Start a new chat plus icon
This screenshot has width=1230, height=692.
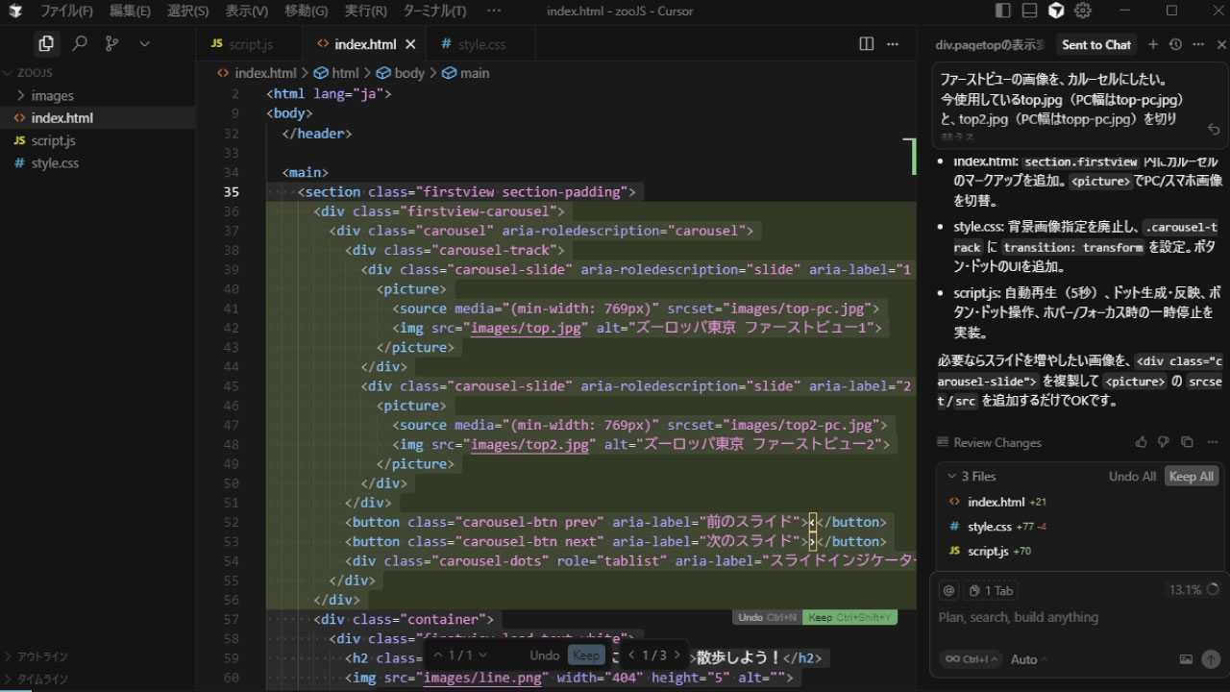tap(1153, 45)
